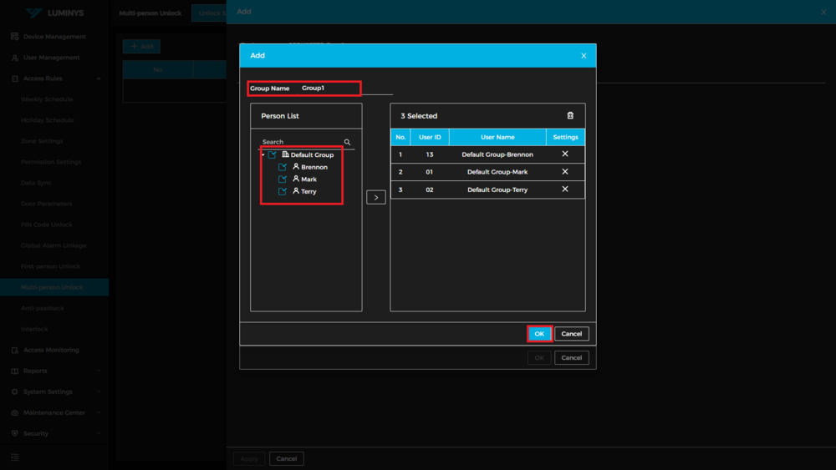Open Device Management in the sidebar
Screen dimensions: 836x470
pyautogui.click(x=54, y=37)
